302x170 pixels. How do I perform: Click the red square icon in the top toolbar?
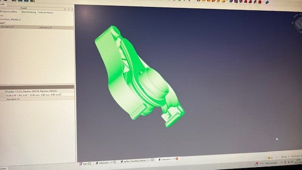click(260, 2)
